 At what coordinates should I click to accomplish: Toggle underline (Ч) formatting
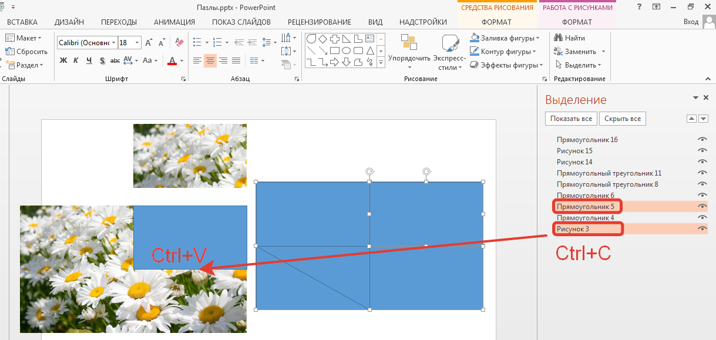(x=89, y=60)
